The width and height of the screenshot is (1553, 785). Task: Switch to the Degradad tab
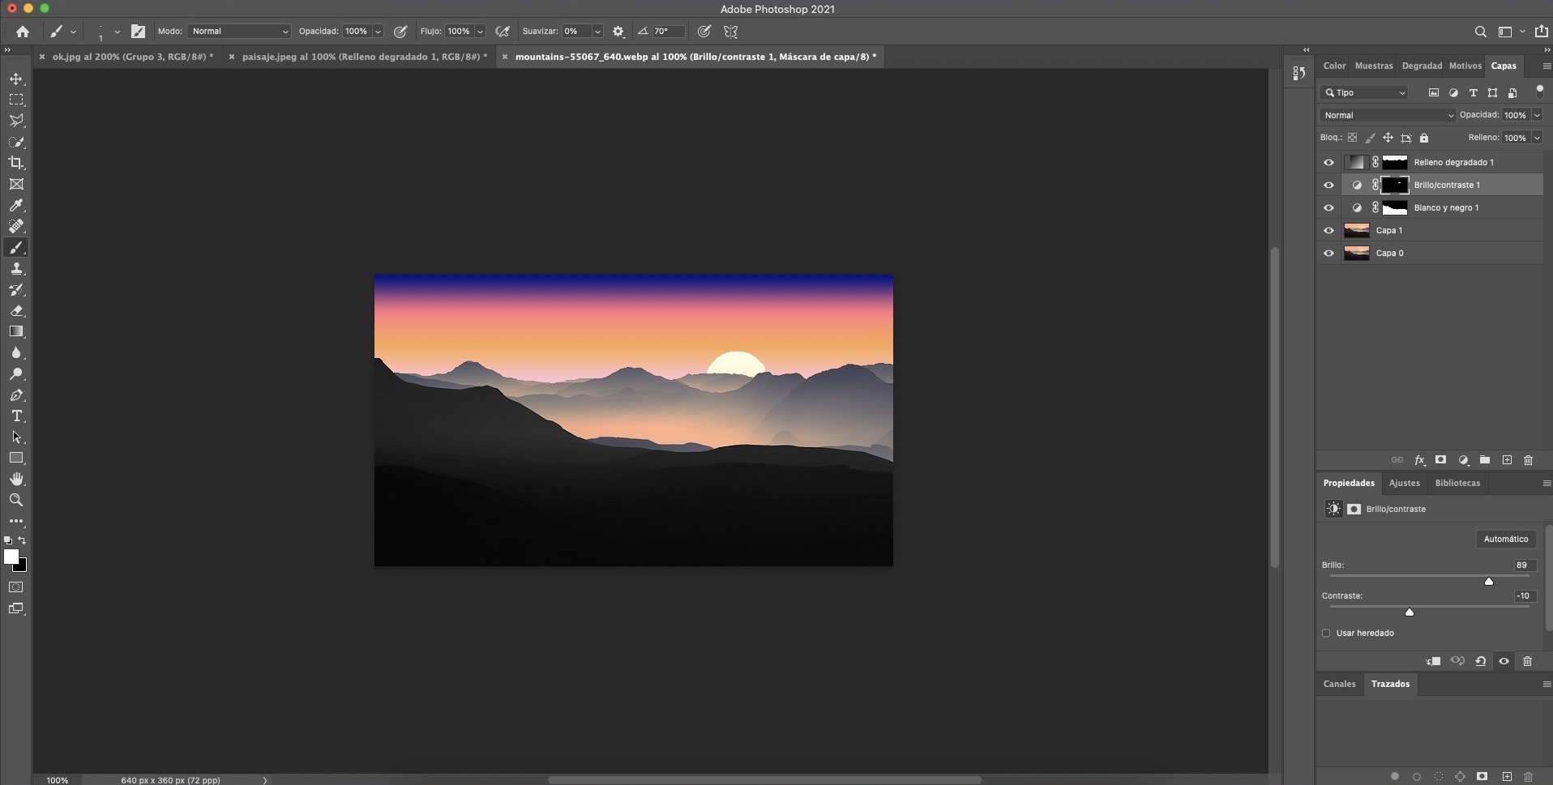(1422, 66)
